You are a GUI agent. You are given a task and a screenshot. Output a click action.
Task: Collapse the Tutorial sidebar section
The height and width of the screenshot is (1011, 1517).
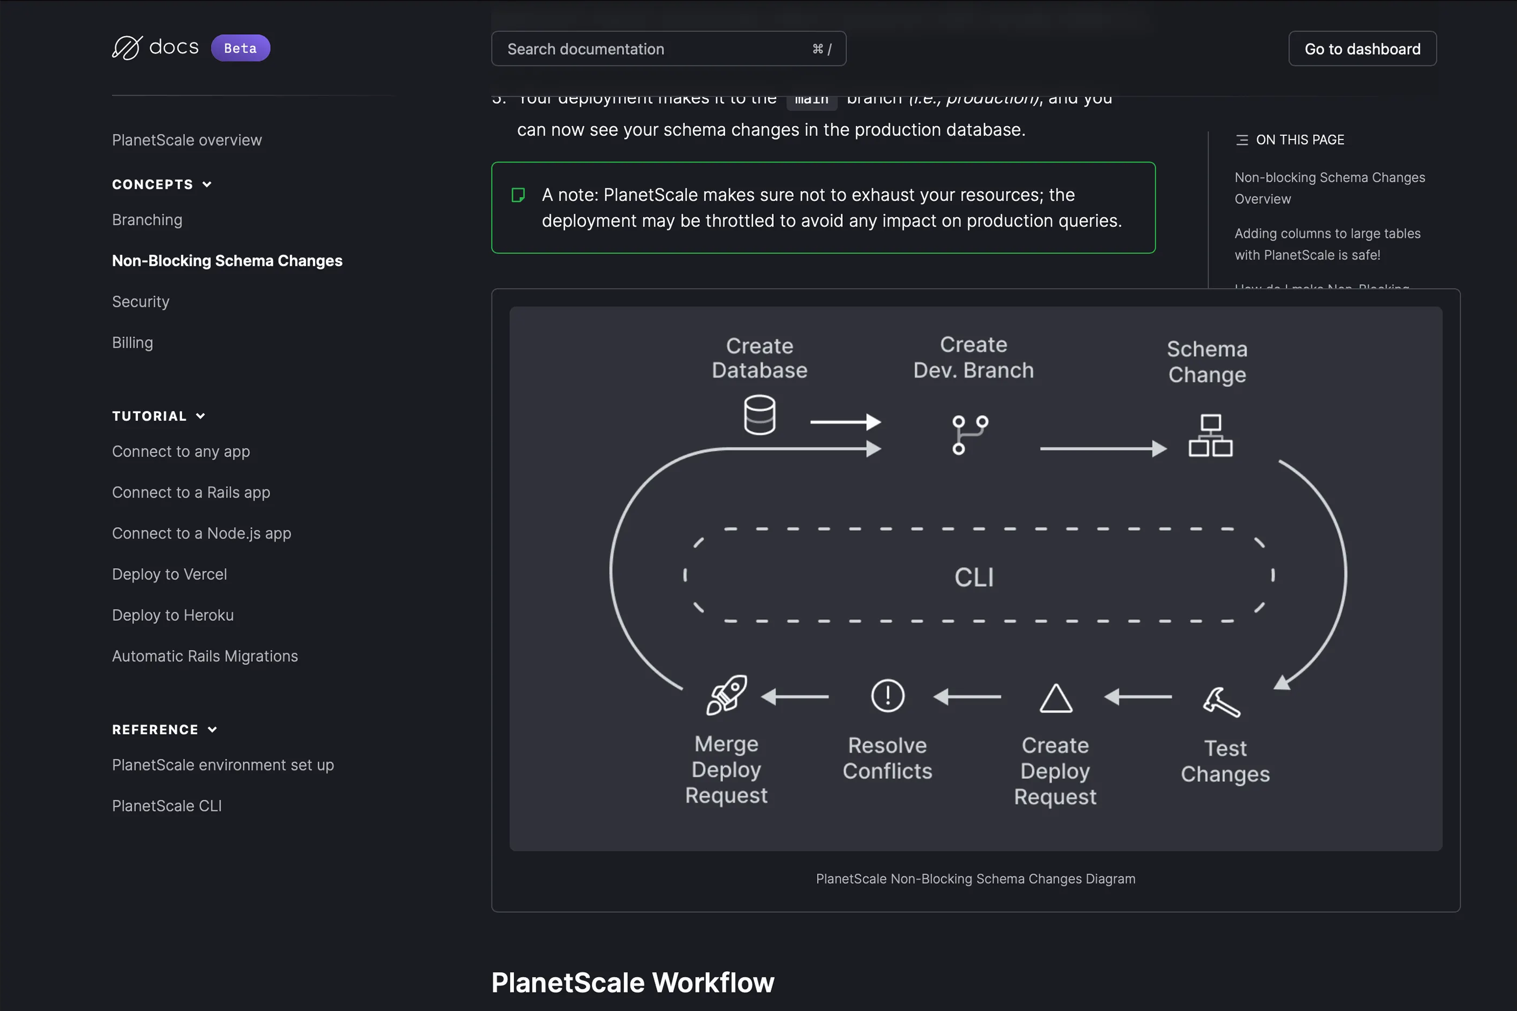tap(201, 416)
